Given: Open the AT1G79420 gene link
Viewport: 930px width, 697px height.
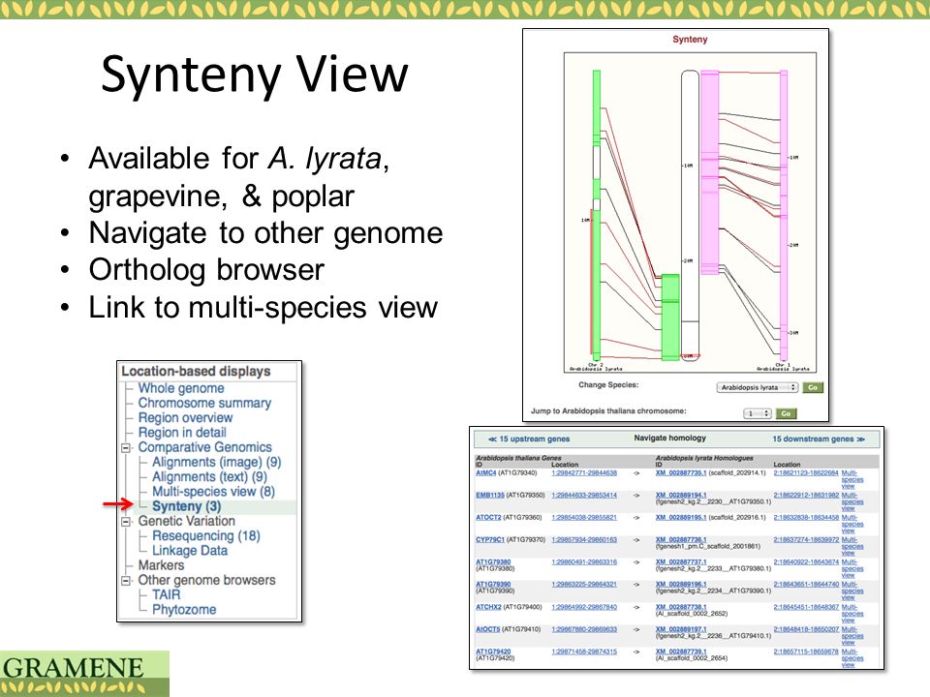Looking at the screenshot, I should (493, 652).
